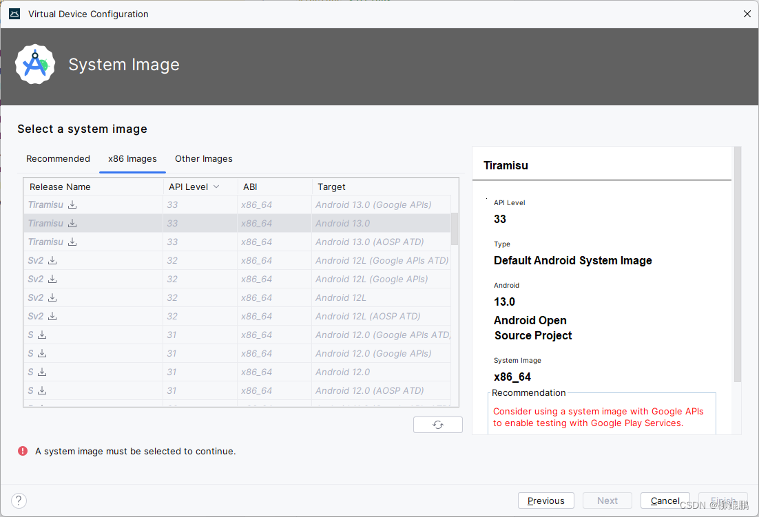This screenshot has width=759, height=517.
Task: Click the Android Studio logo in header
Action: (x=35, y=64)
